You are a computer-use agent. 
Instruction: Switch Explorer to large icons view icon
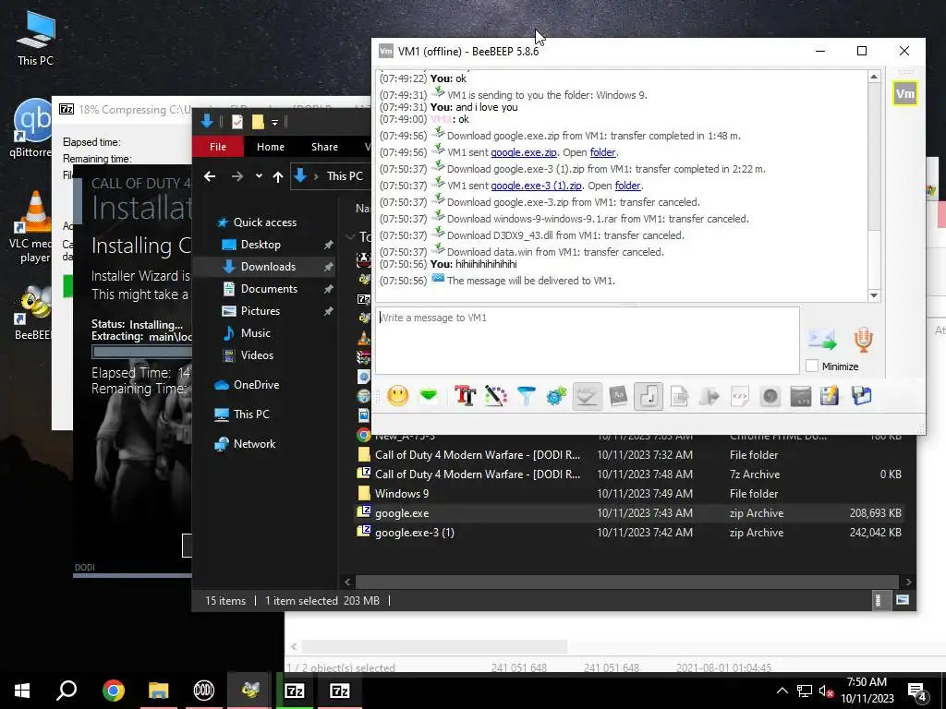pyautogui.click(x=903, y=600)
